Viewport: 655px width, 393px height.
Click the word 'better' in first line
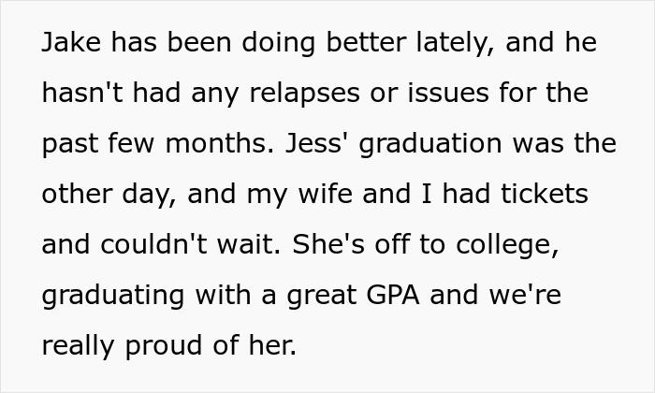click(366, 42)
